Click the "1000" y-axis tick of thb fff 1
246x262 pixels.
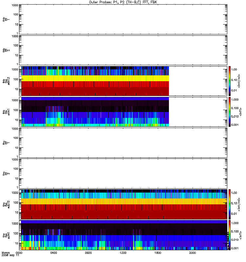pos(15,5)
